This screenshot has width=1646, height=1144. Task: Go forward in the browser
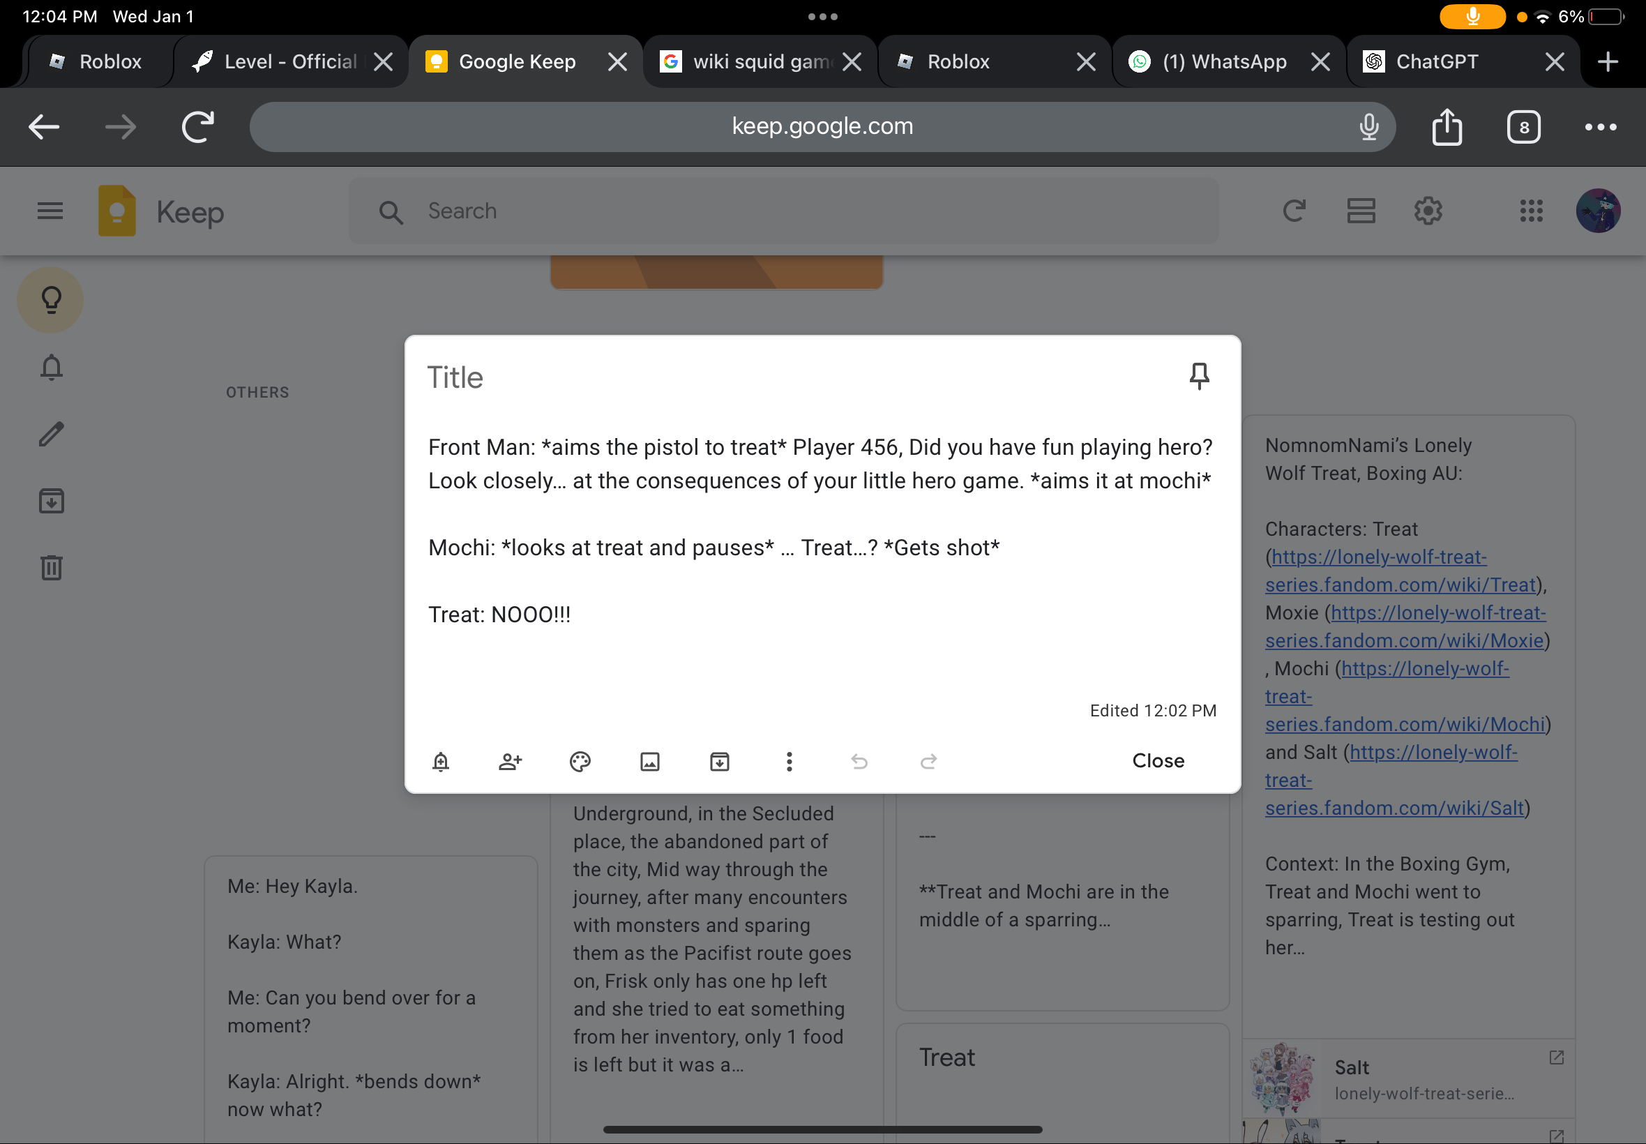121,127
